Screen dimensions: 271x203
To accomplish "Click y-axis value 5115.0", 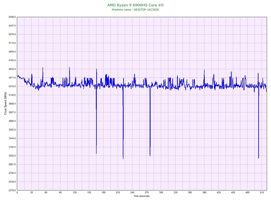I will tap(12, 43).
